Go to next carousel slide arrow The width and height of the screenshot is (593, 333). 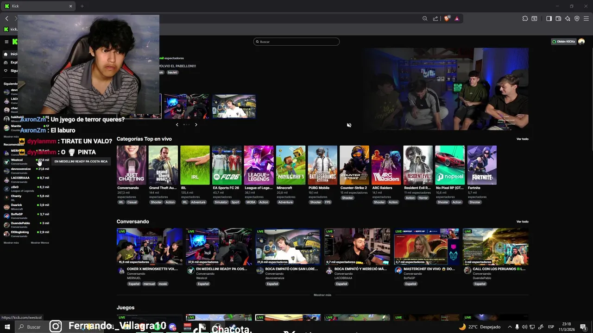click(196, 124)
